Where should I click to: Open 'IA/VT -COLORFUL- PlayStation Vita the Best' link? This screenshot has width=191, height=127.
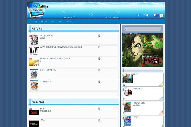click(61, 47)
